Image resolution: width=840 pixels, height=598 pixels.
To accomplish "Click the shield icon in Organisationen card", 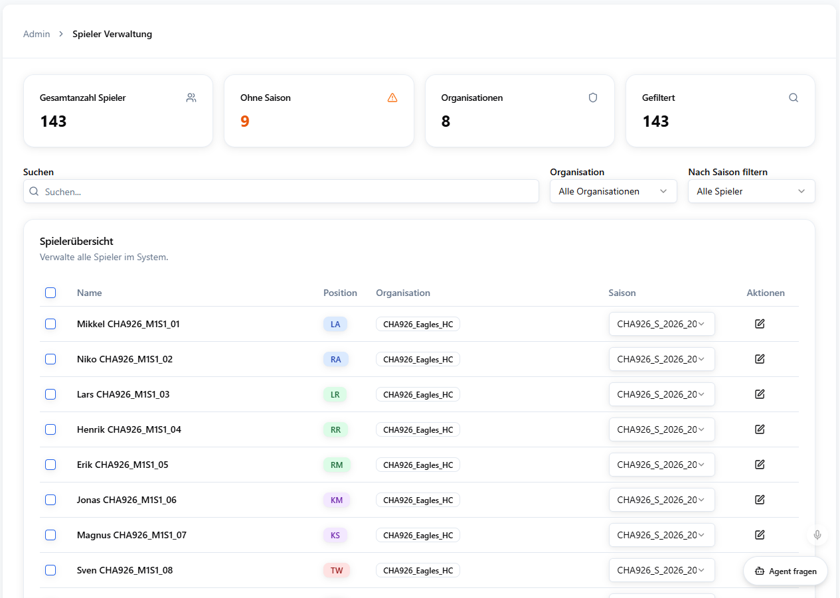I will pyautogui.click(x=593, y=98).
